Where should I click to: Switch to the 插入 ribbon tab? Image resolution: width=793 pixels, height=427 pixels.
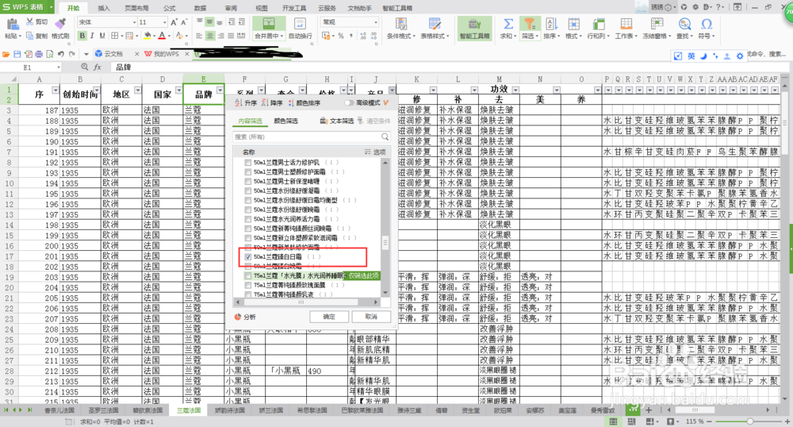104,8
